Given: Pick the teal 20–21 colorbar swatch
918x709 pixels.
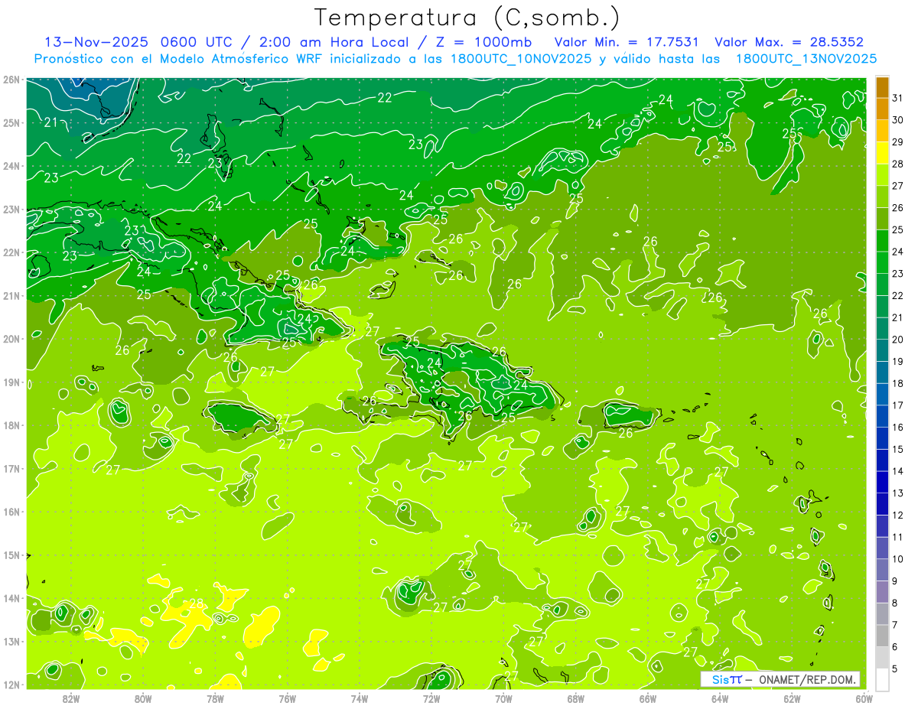Looking at the screenshot, I should coord(882,328).
